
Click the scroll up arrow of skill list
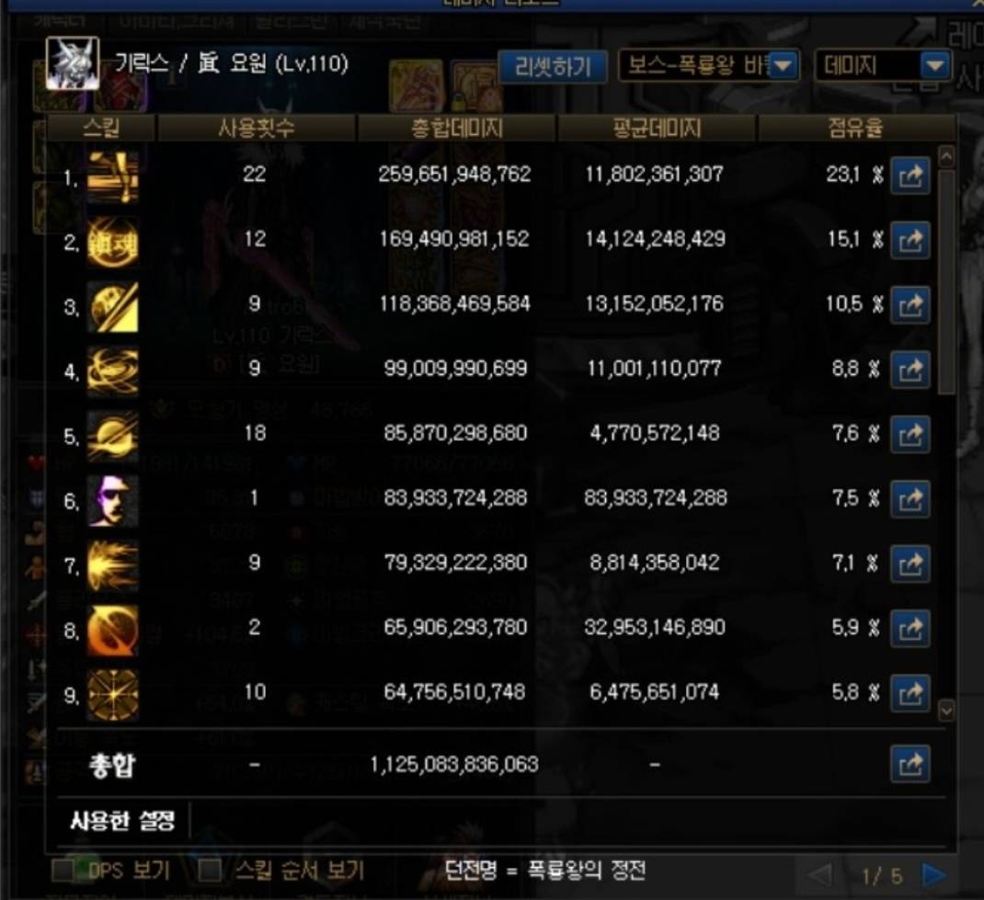(x=946, y=156)
